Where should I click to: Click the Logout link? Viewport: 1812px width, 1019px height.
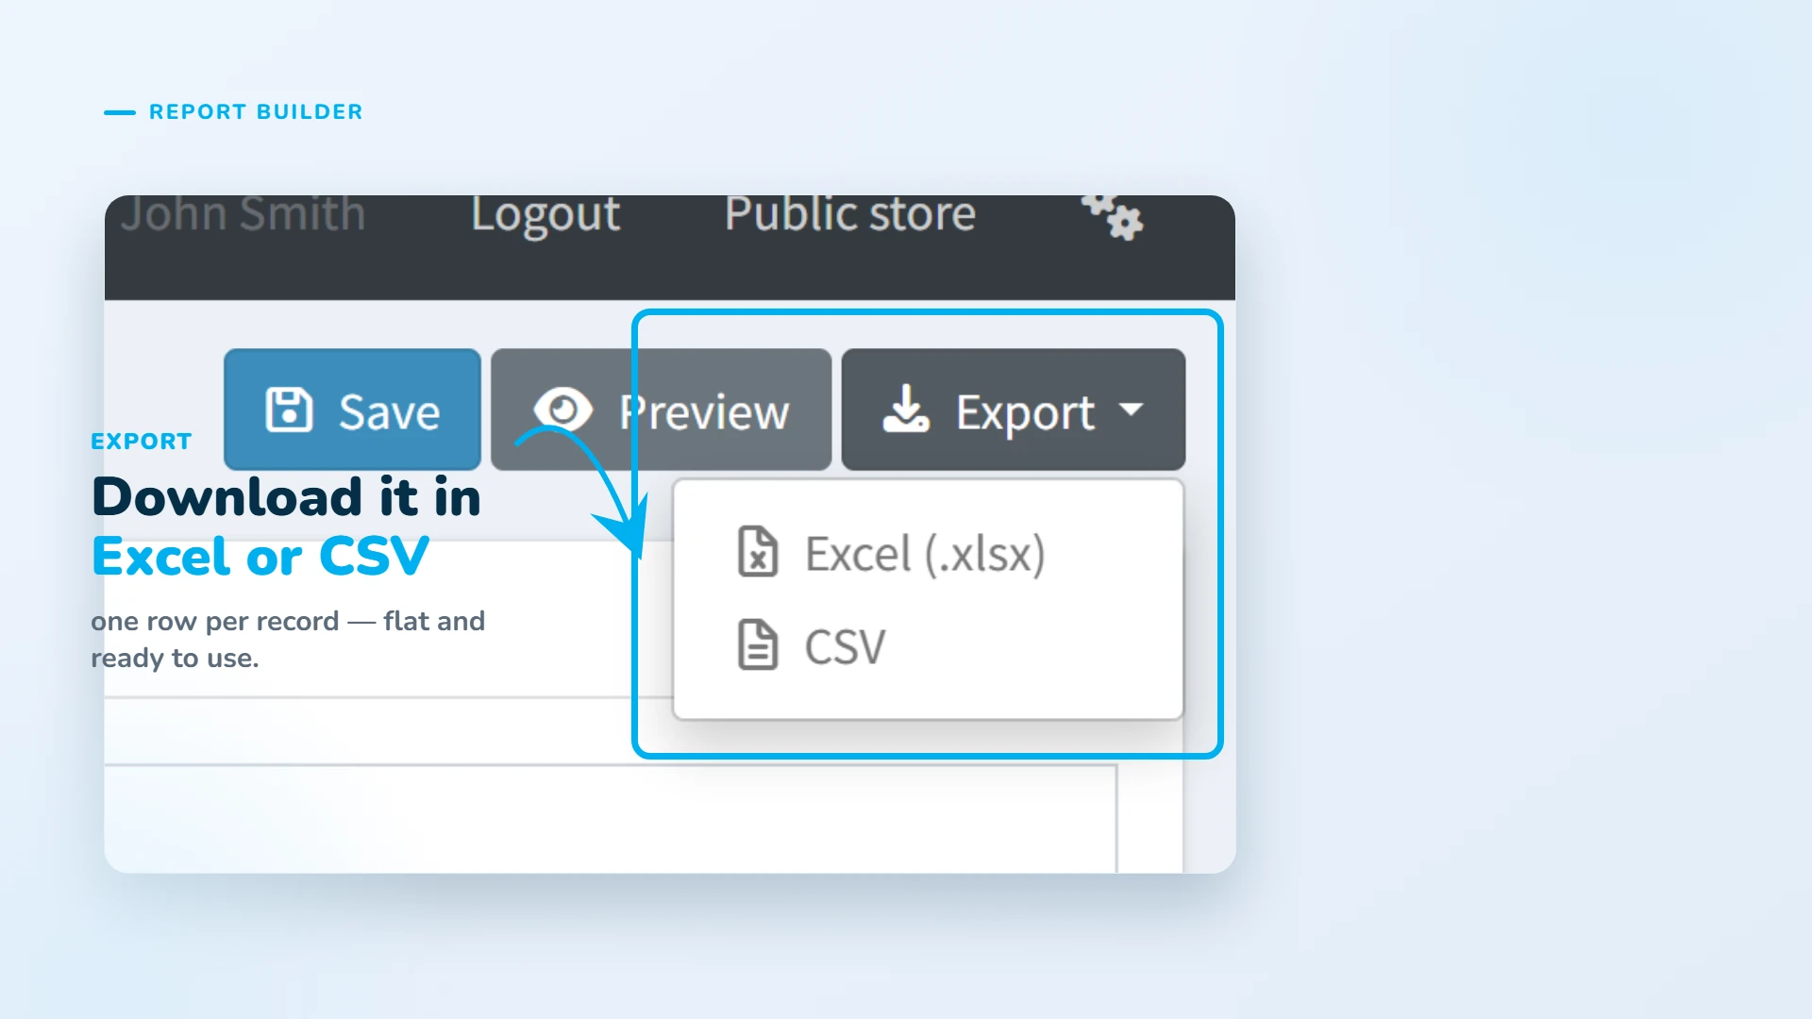click(x=545, y=215)
